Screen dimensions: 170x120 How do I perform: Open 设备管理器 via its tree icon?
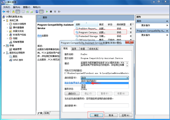coord(11,42)
